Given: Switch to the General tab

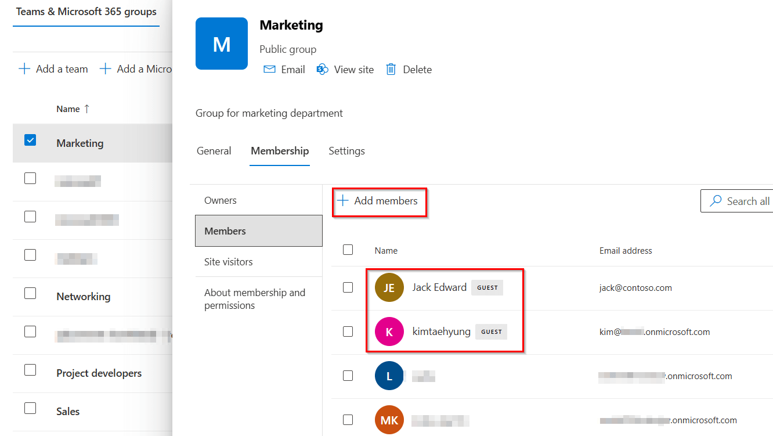Looking at the screenshot, I should click(x=214, y=151).
